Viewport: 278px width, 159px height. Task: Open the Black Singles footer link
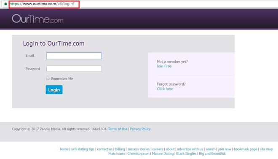click(186, 154)
